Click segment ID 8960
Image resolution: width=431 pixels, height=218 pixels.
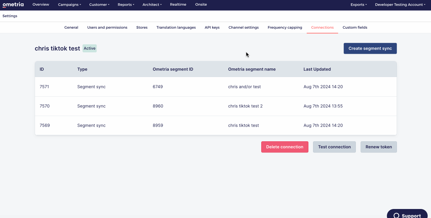(x=158, y=106)
